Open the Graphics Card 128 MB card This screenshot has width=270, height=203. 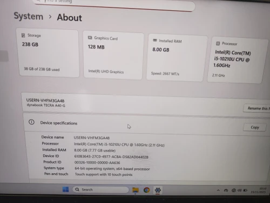click(x=113, y=55)
